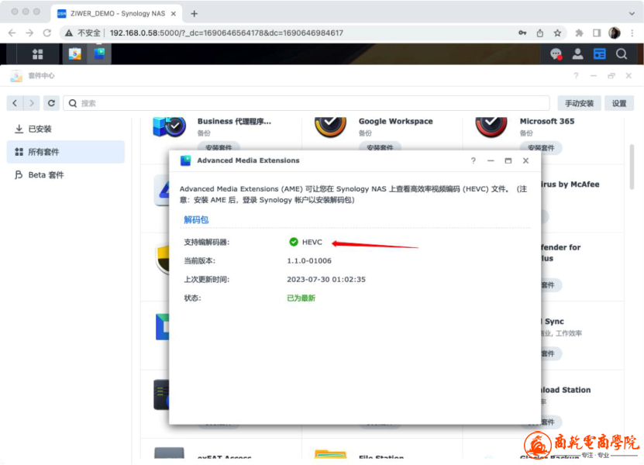Open the DSM user account options icon
Viewport: 644px width, 465px height.
click(x=577, y=53)
